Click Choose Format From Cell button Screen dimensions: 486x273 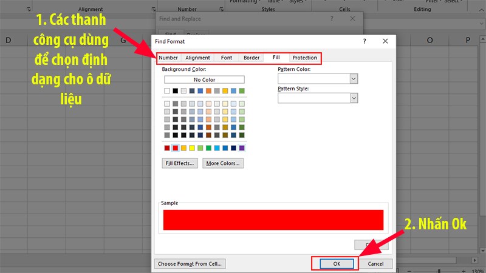(x=190, y=264)
